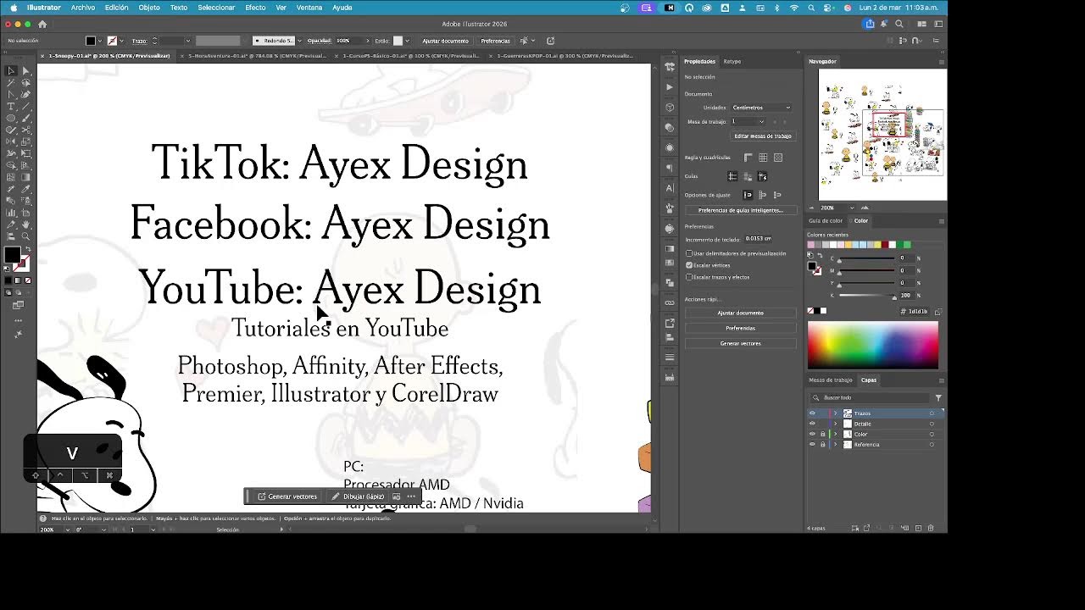
Task: Open the Navegador panel menu
Action: click(941, 62)
